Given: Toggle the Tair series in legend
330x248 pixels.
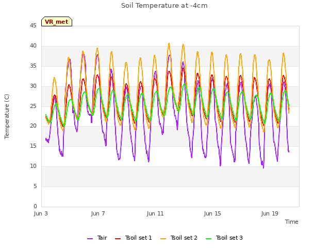Looking at the screenshot, I should coord(97,238).
